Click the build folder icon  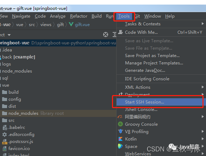click(5, 92)
